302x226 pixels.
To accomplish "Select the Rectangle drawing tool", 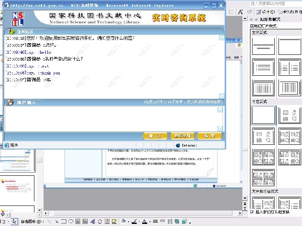I will (64, 221).
